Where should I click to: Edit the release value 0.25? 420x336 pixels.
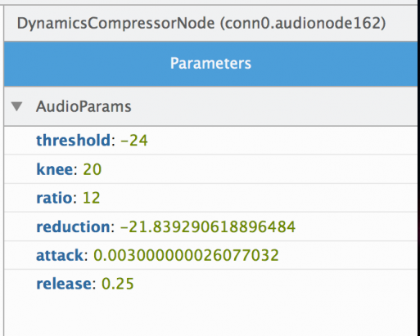coord(118,284)
